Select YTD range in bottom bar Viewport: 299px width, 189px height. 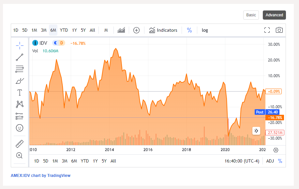pos(85,161)
